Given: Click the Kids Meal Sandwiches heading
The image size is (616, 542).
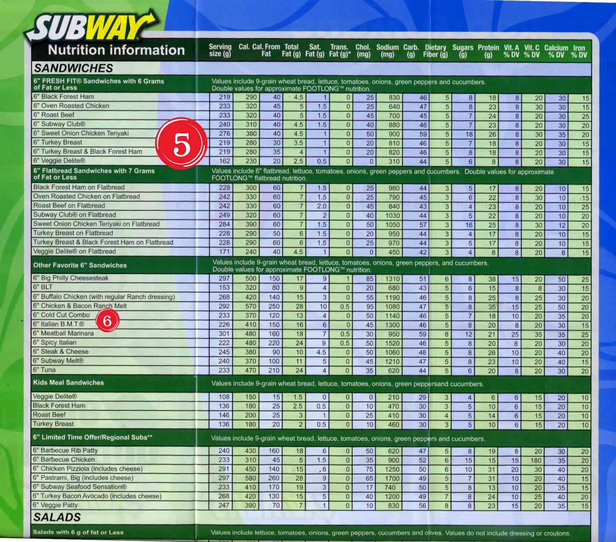Looking at the screenshot, I should click(69, 382).
